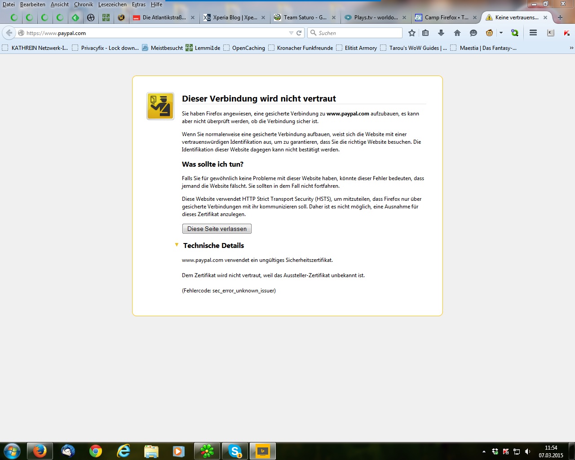Image resolution: width=575 pixels, height=460 pixels.
Task: Open the Kronacher Funkfreunde bookmark
Action: (x=301, y=48)
